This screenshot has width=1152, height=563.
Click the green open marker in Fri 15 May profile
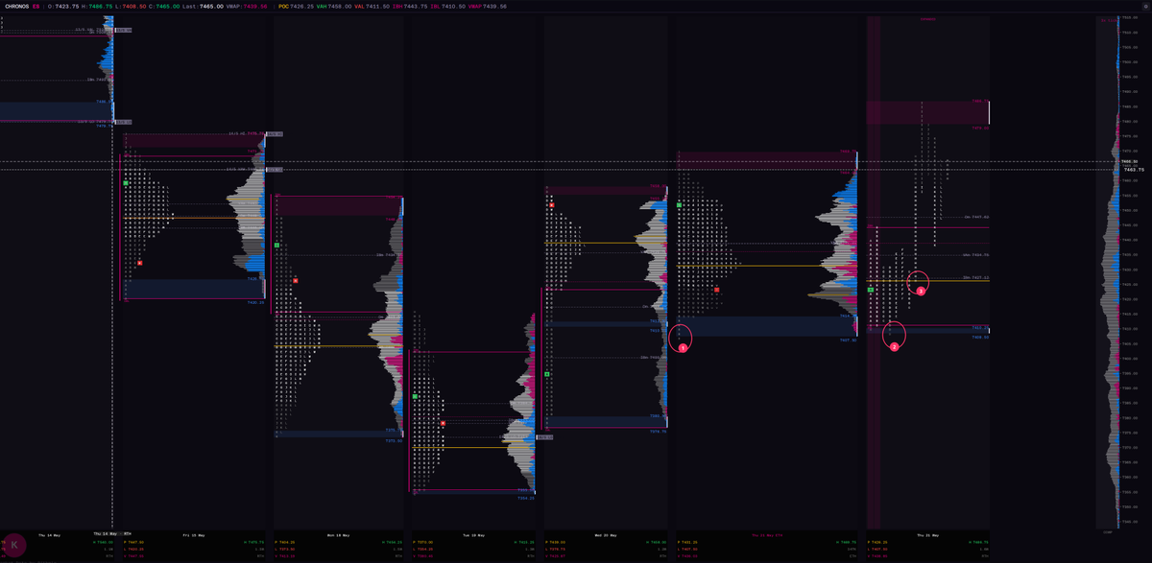tap(125, 181)
